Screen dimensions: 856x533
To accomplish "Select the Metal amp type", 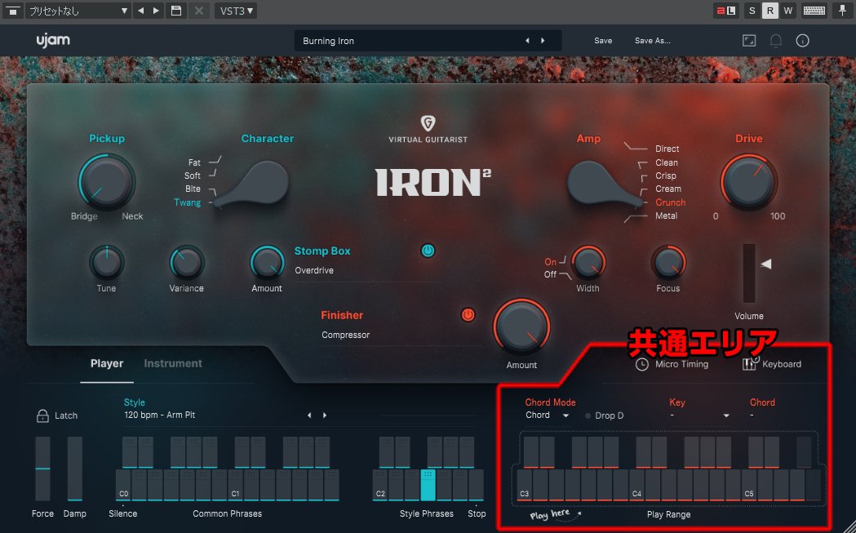I will 666,215.
